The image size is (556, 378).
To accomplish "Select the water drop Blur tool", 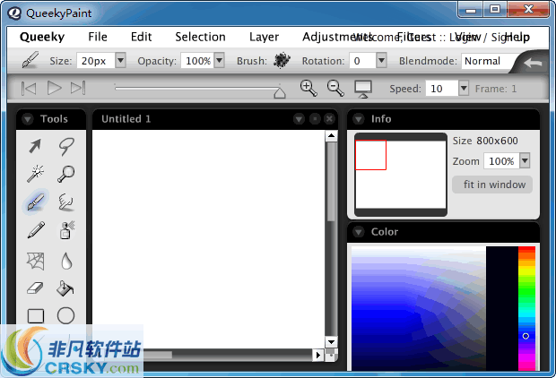I will 66,261.
